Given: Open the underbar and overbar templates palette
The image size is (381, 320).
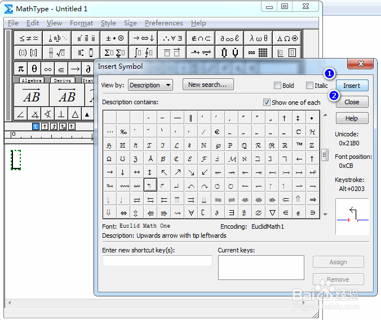Looking at the screenshot, I should [172, 52].
